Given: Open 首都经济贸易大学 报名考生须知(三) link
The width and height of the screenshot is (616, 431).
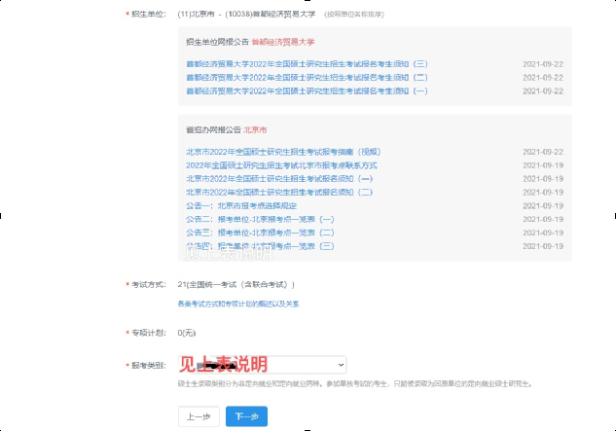Looking at the screenshot, I should [x=307, y=64].
